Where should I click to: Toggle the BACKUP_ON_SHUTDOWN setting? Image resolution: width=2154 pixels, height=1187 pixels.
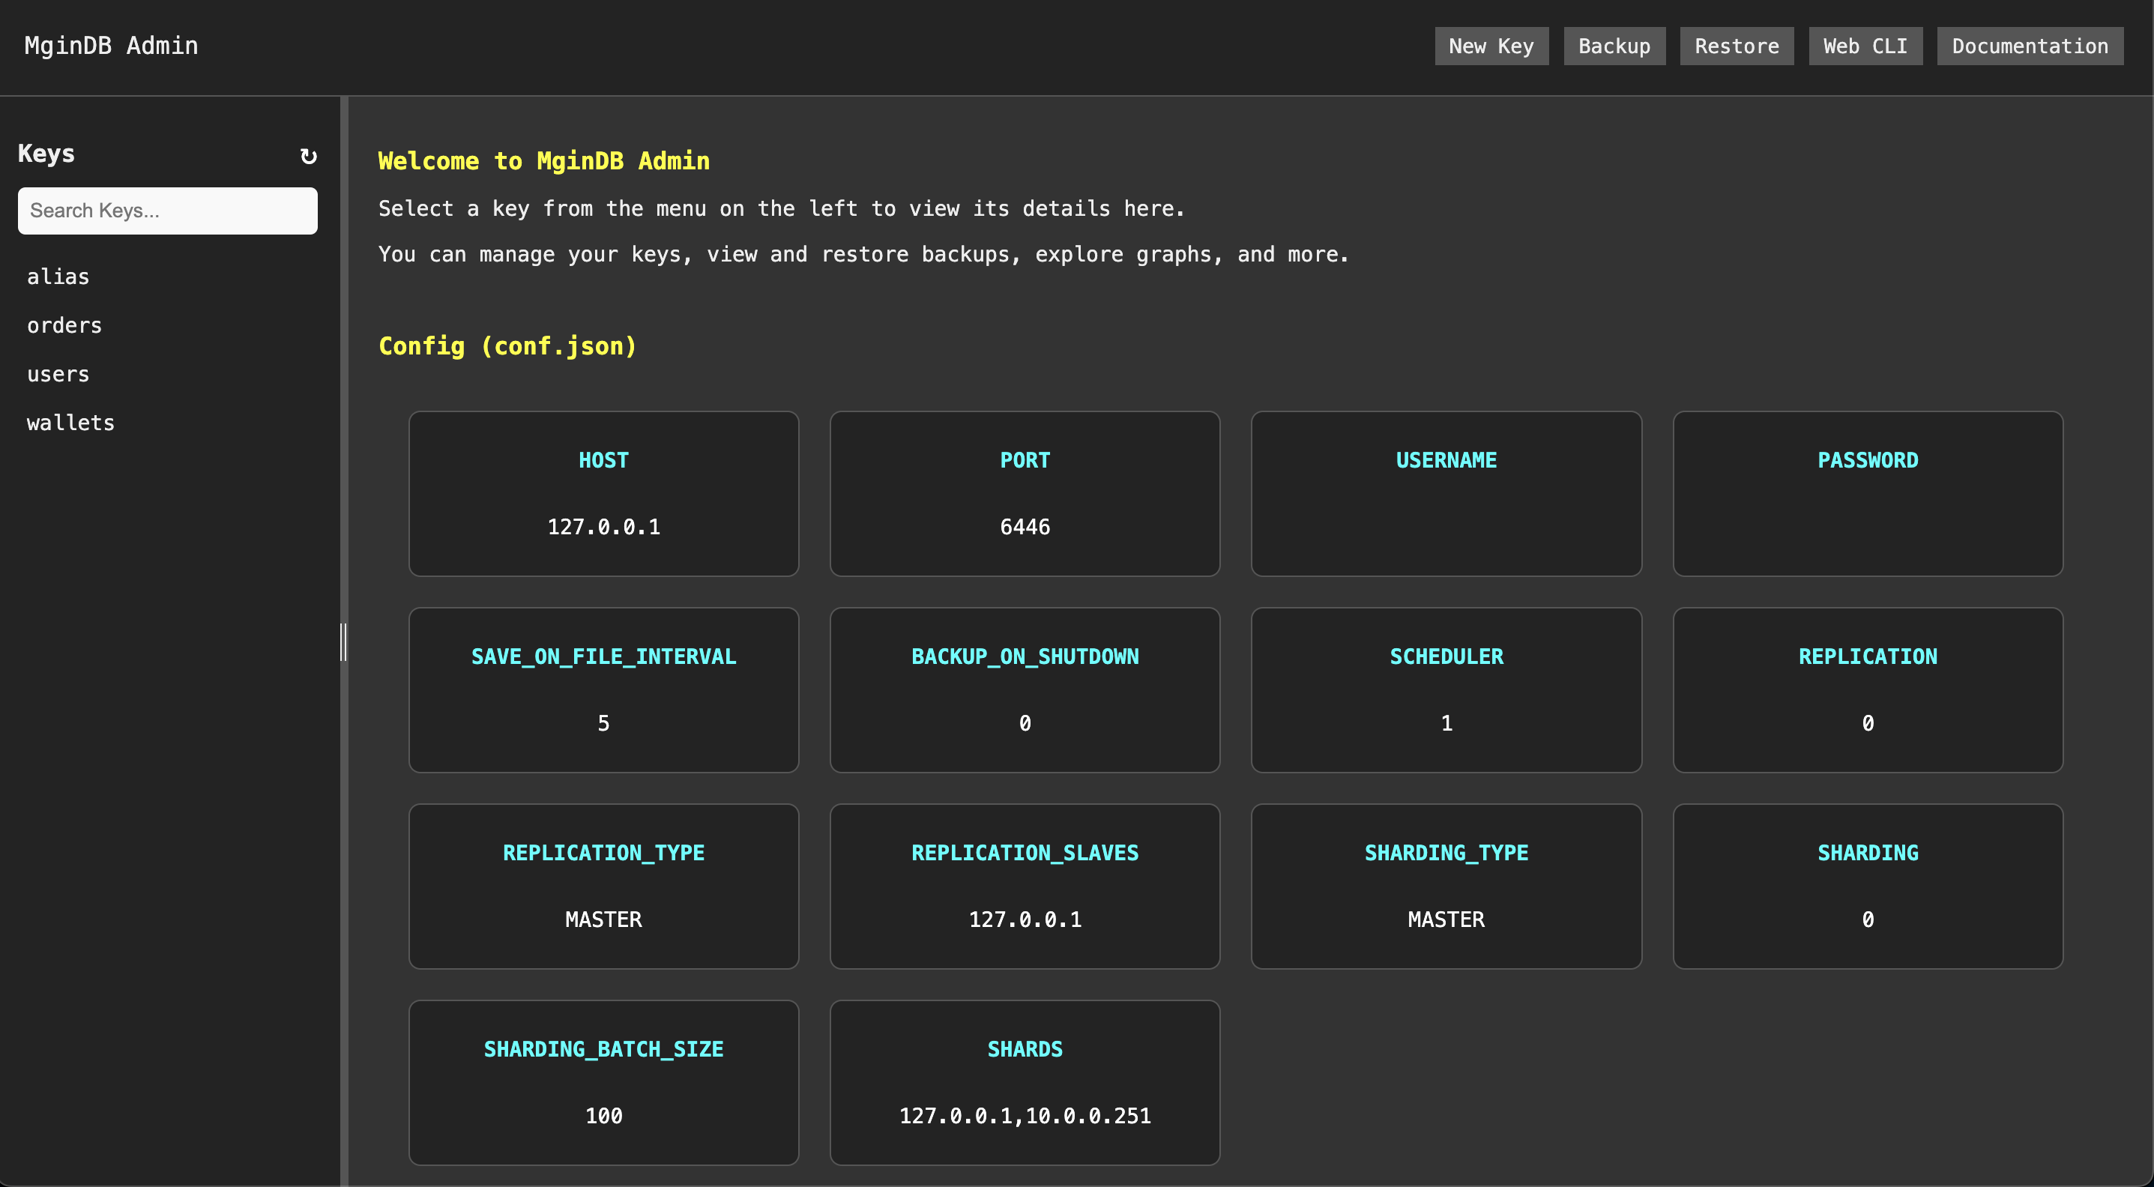coord(1025,689)
